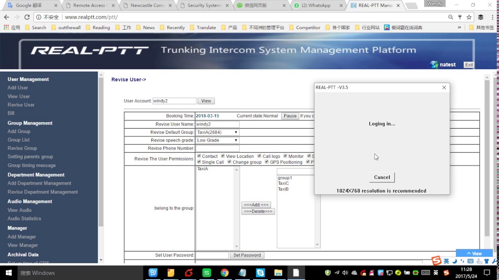
Task: Click the volume speaker tray icon
Action: 345,273
